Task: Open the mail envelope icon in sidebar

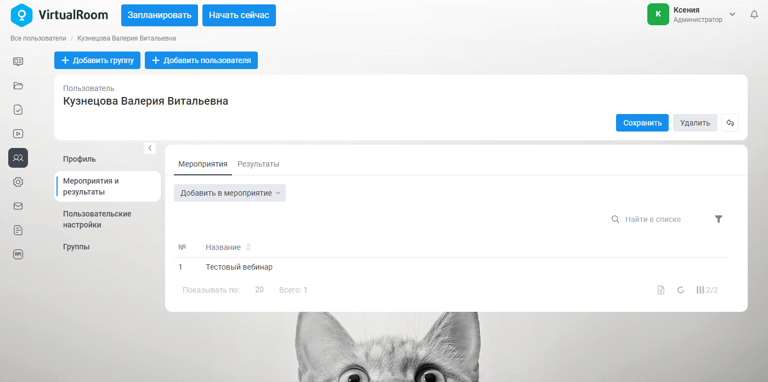Action: tap(18, 206)
